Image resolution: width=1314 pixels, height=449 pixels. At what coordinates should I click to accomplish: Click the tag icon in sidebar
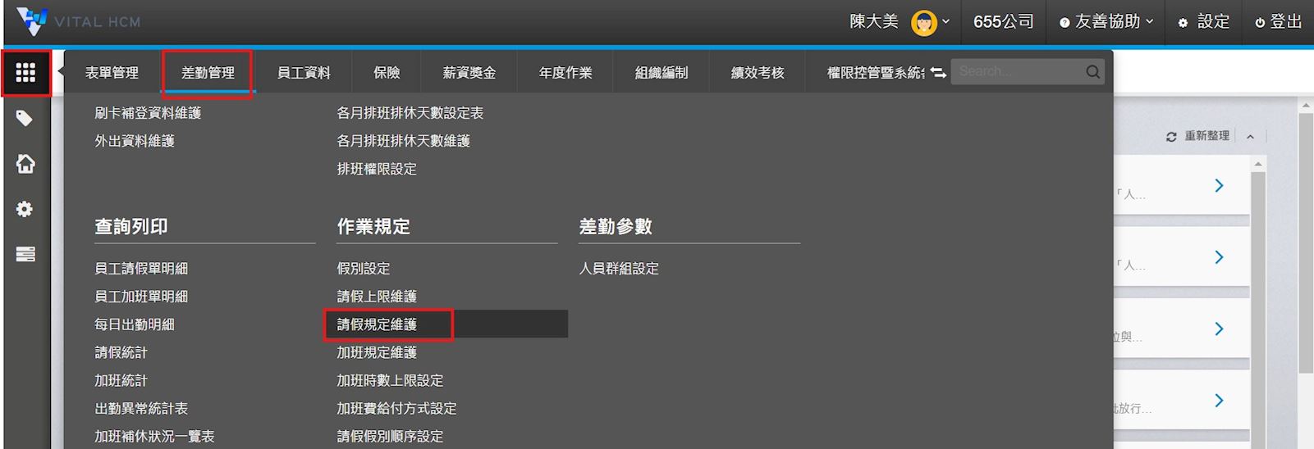click(x=25, y=119)
